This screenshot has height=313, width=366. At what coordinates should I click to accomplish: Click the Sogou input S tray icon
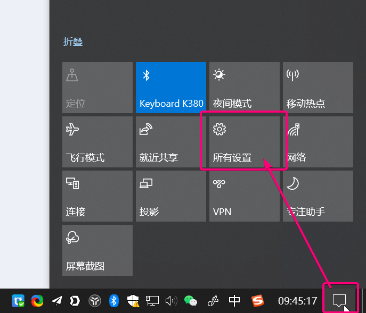click(x=258, y=301)
